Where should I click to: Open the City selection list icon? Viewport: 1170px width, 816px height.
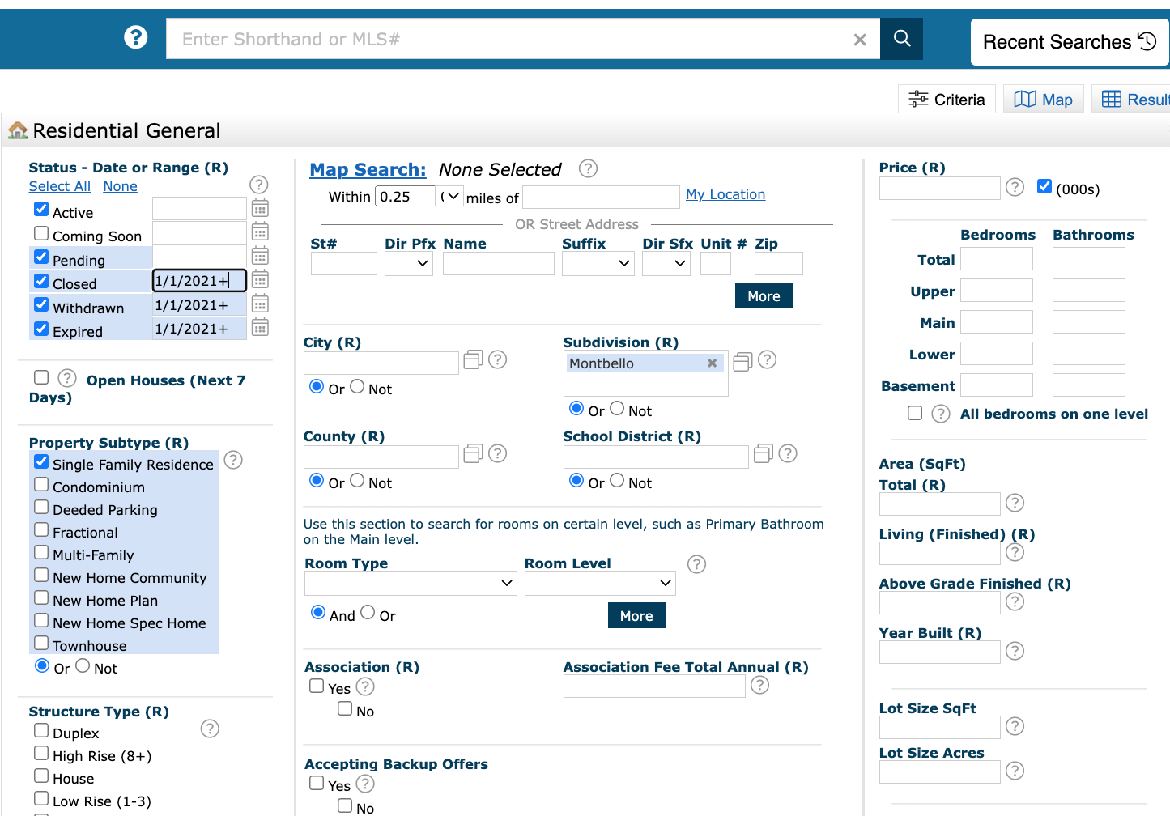(473, 360)
